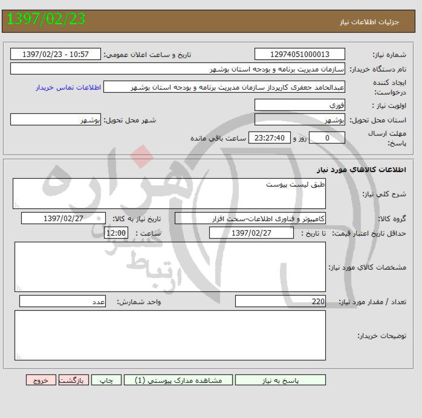422x418 pixels.
Task: Click the خروج exit button
Action: coord(41,380)
